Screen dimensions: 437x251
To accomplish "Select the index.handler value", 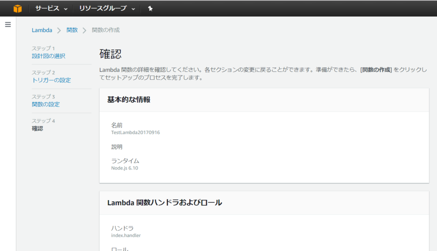I will 126,235.
